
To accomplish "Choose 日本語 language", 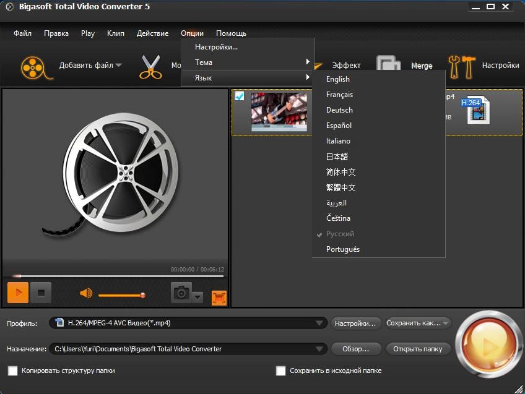I will coord(378,156).
